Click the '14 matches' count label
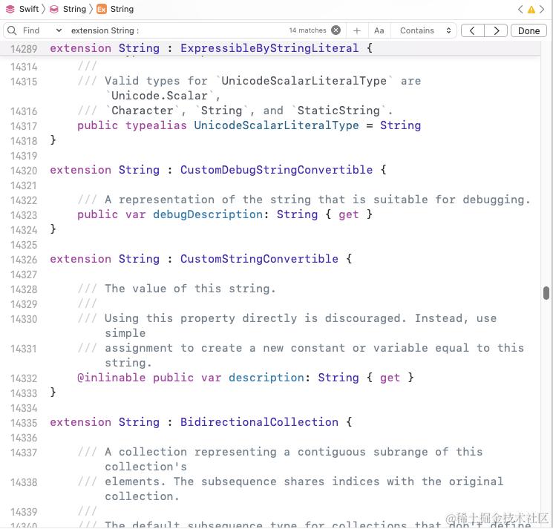This screenshot has height=529, width=553. pos(307,30)
